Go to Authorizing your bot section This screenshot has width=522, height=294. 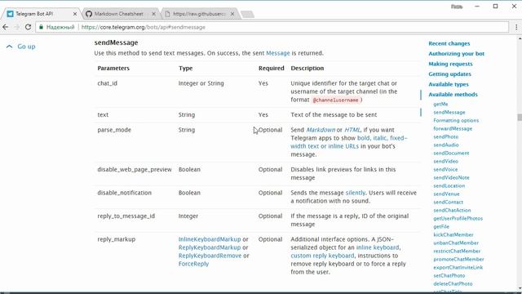tap(457, 54)
